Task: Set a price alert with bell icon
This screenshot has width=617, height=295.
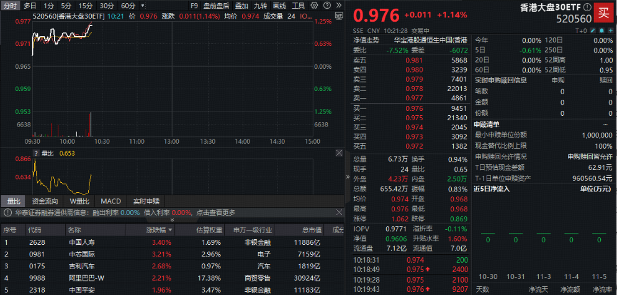Action: click(x=601, y=30)
